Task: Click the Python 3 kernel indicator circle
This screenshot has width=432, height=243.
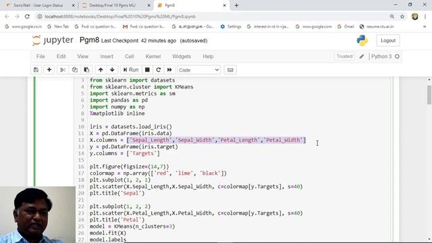Action: pyautogui.click(x=397, y=57)
